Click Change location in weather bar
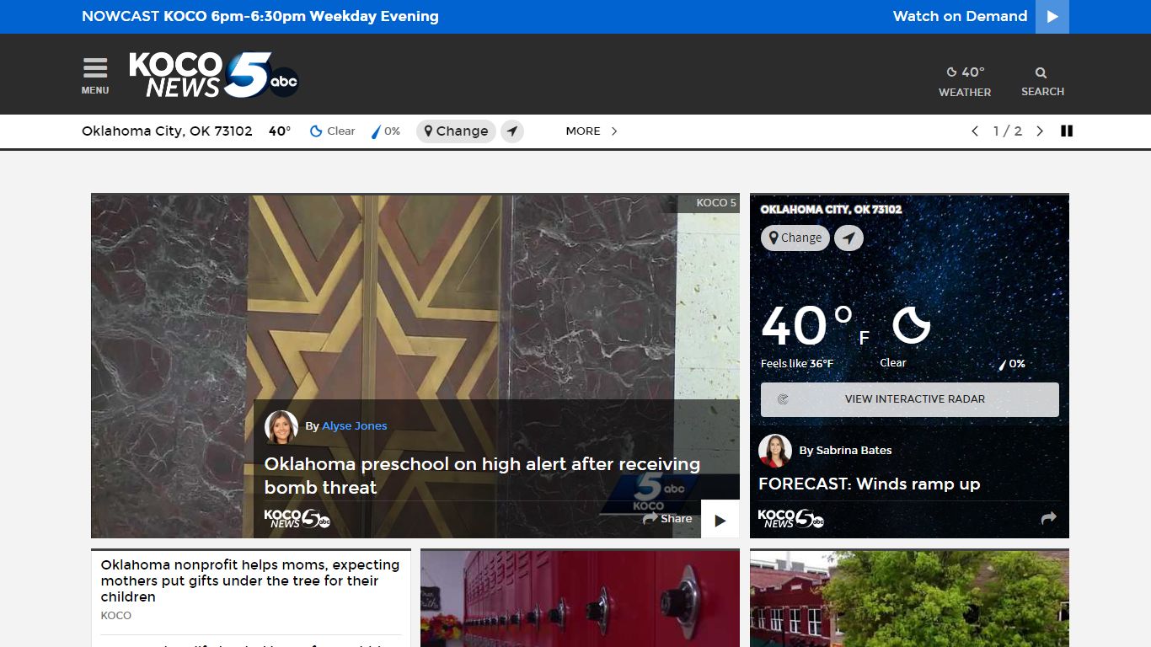 point(456,131)
